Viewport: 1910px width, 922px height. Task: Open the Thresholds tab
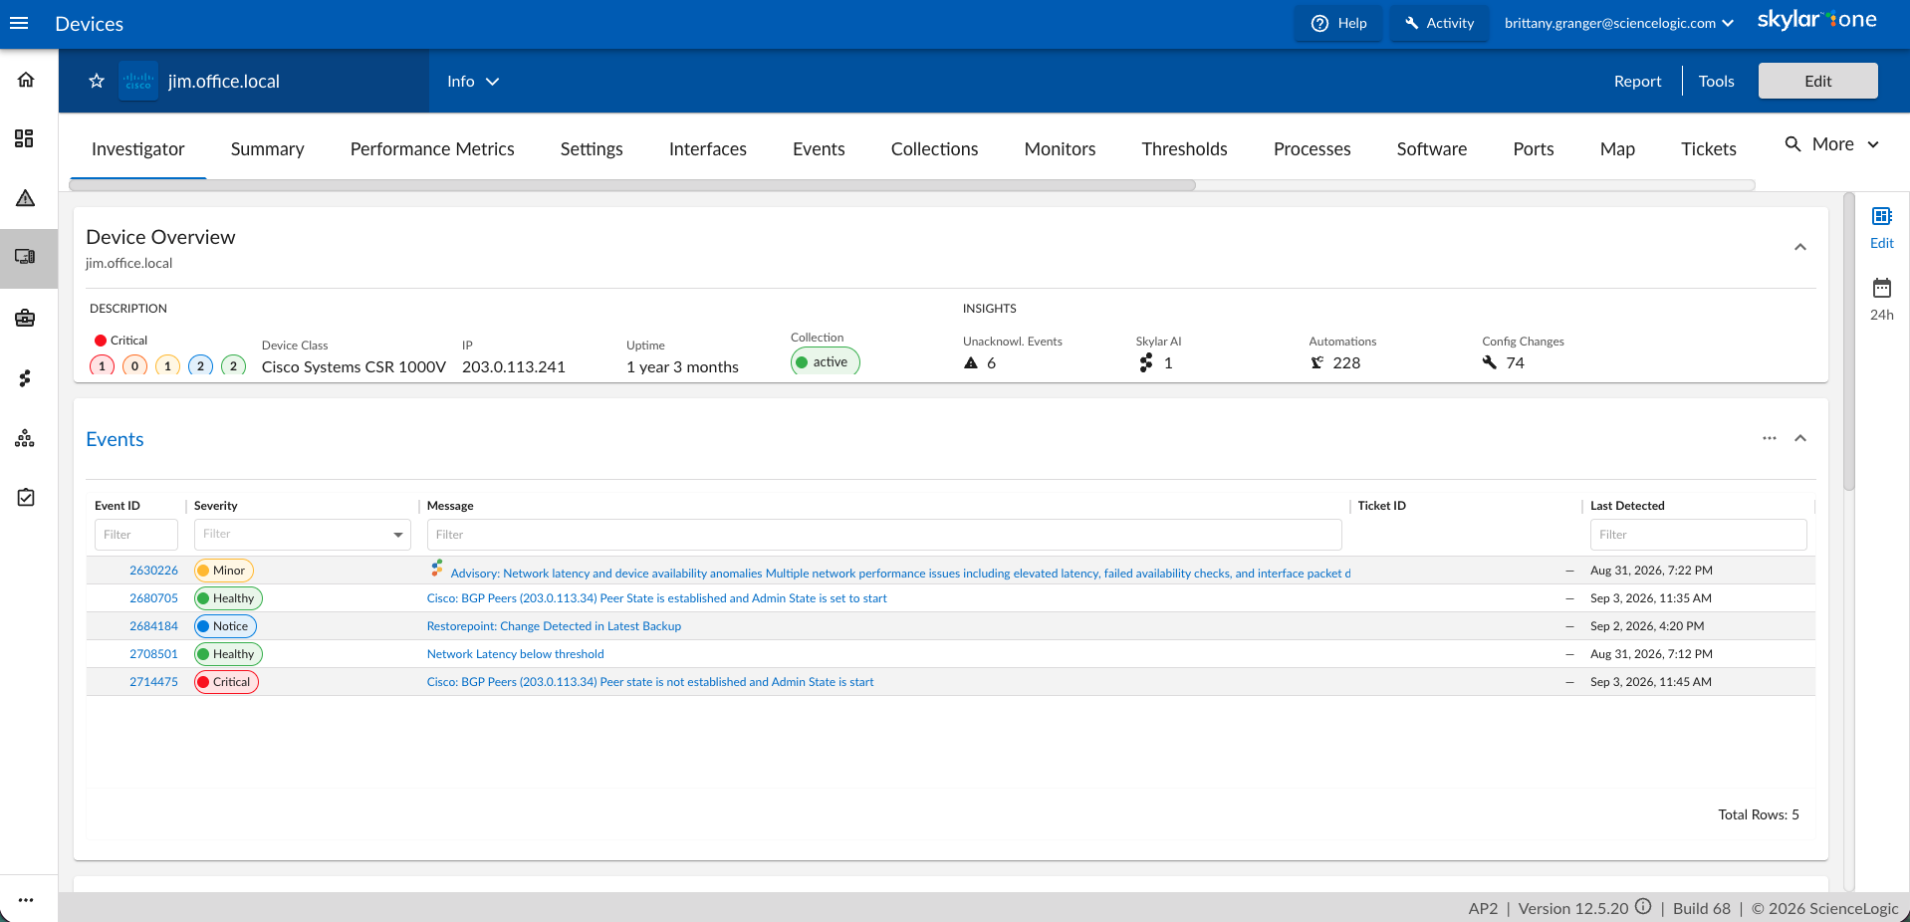point(1185,149)
